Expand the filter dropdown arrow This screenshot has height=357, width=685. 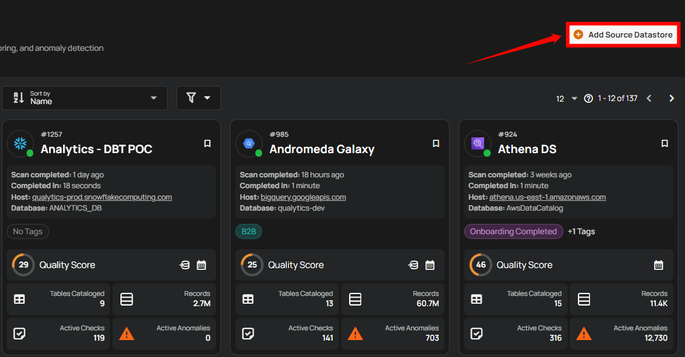pos(206,97)
